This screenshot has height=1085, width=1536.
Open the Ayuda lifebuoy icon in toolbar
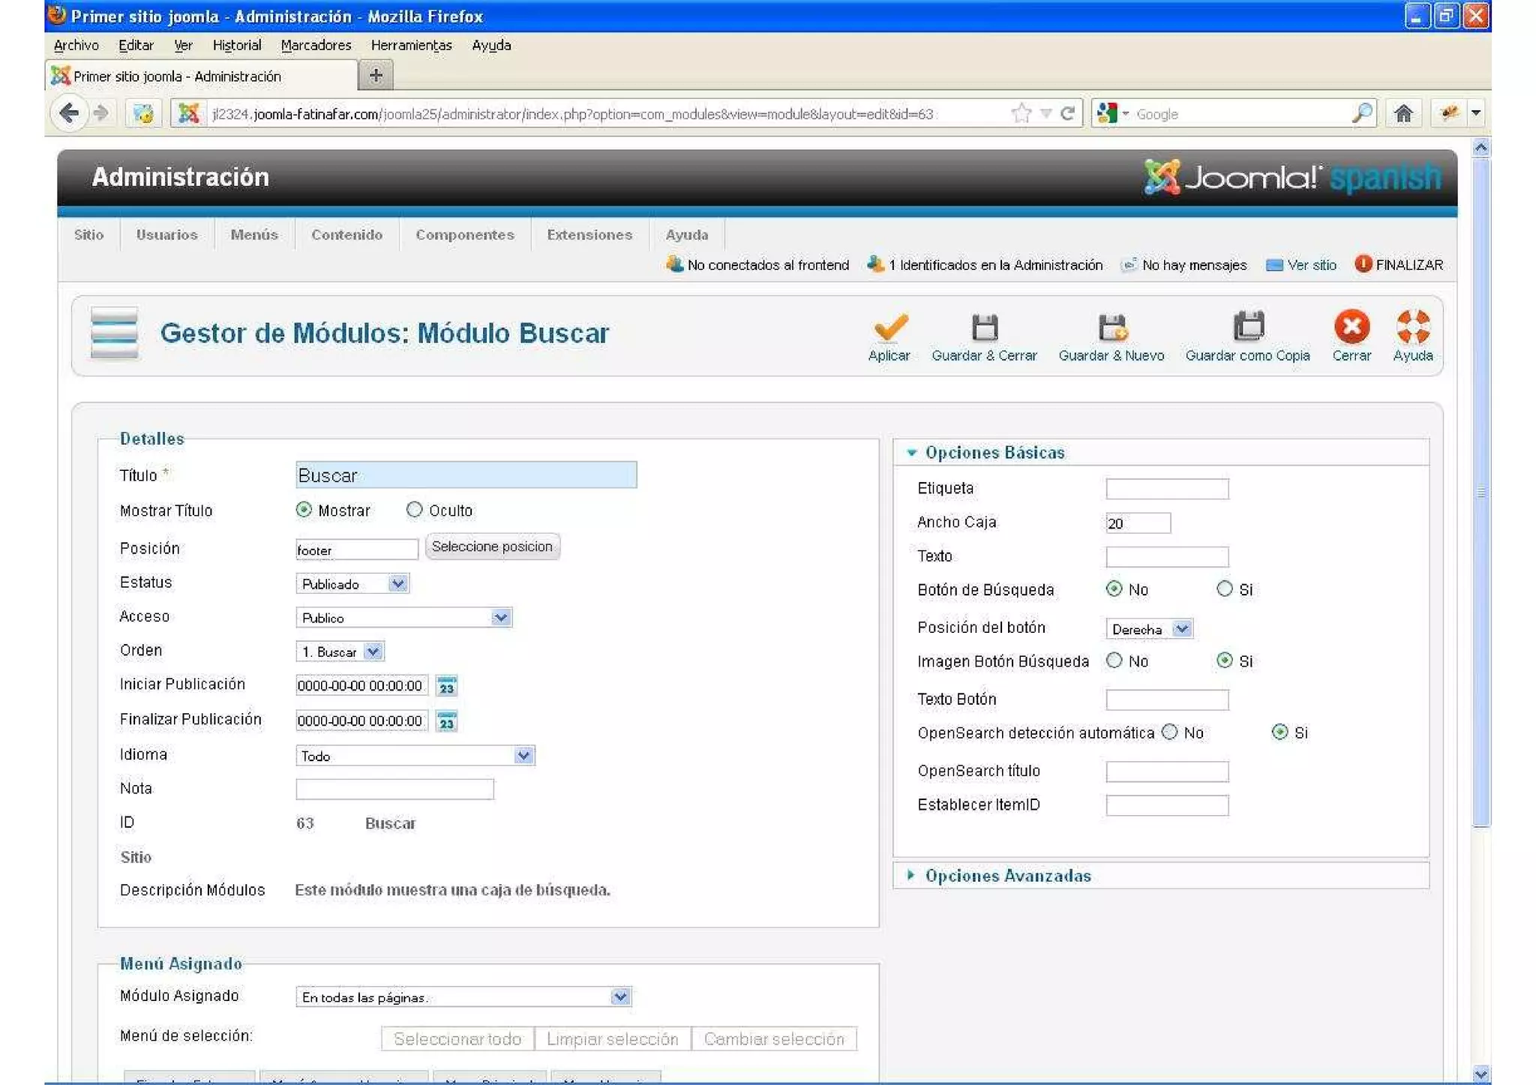point(1413,327)
